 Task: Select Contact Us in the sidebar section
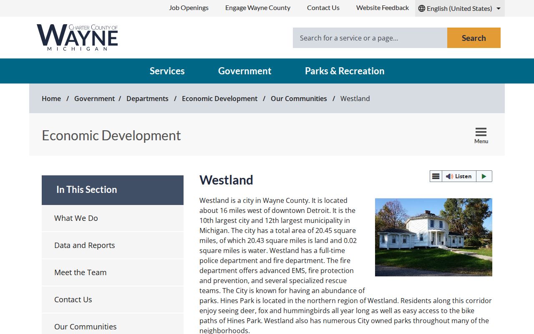coord(113,300)
